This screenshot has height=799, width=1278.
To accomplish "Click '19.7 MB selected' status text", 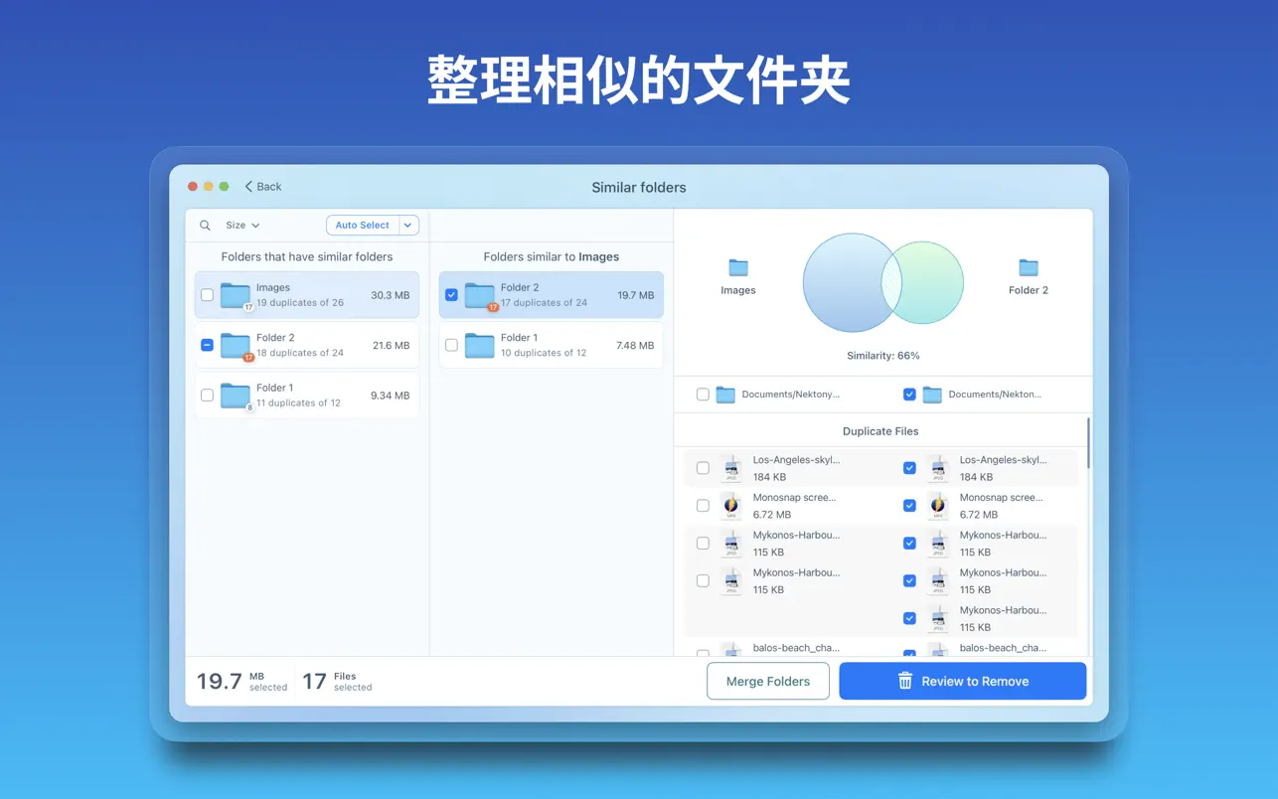I will pyautogui.click(x=242, y=682).
